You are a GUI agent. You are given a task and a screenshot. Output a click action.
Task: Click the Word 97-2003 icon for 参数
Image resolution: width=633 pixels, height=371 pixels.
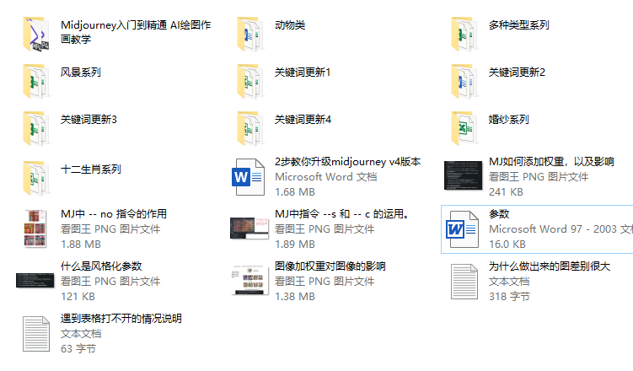(x=462, y=229)
